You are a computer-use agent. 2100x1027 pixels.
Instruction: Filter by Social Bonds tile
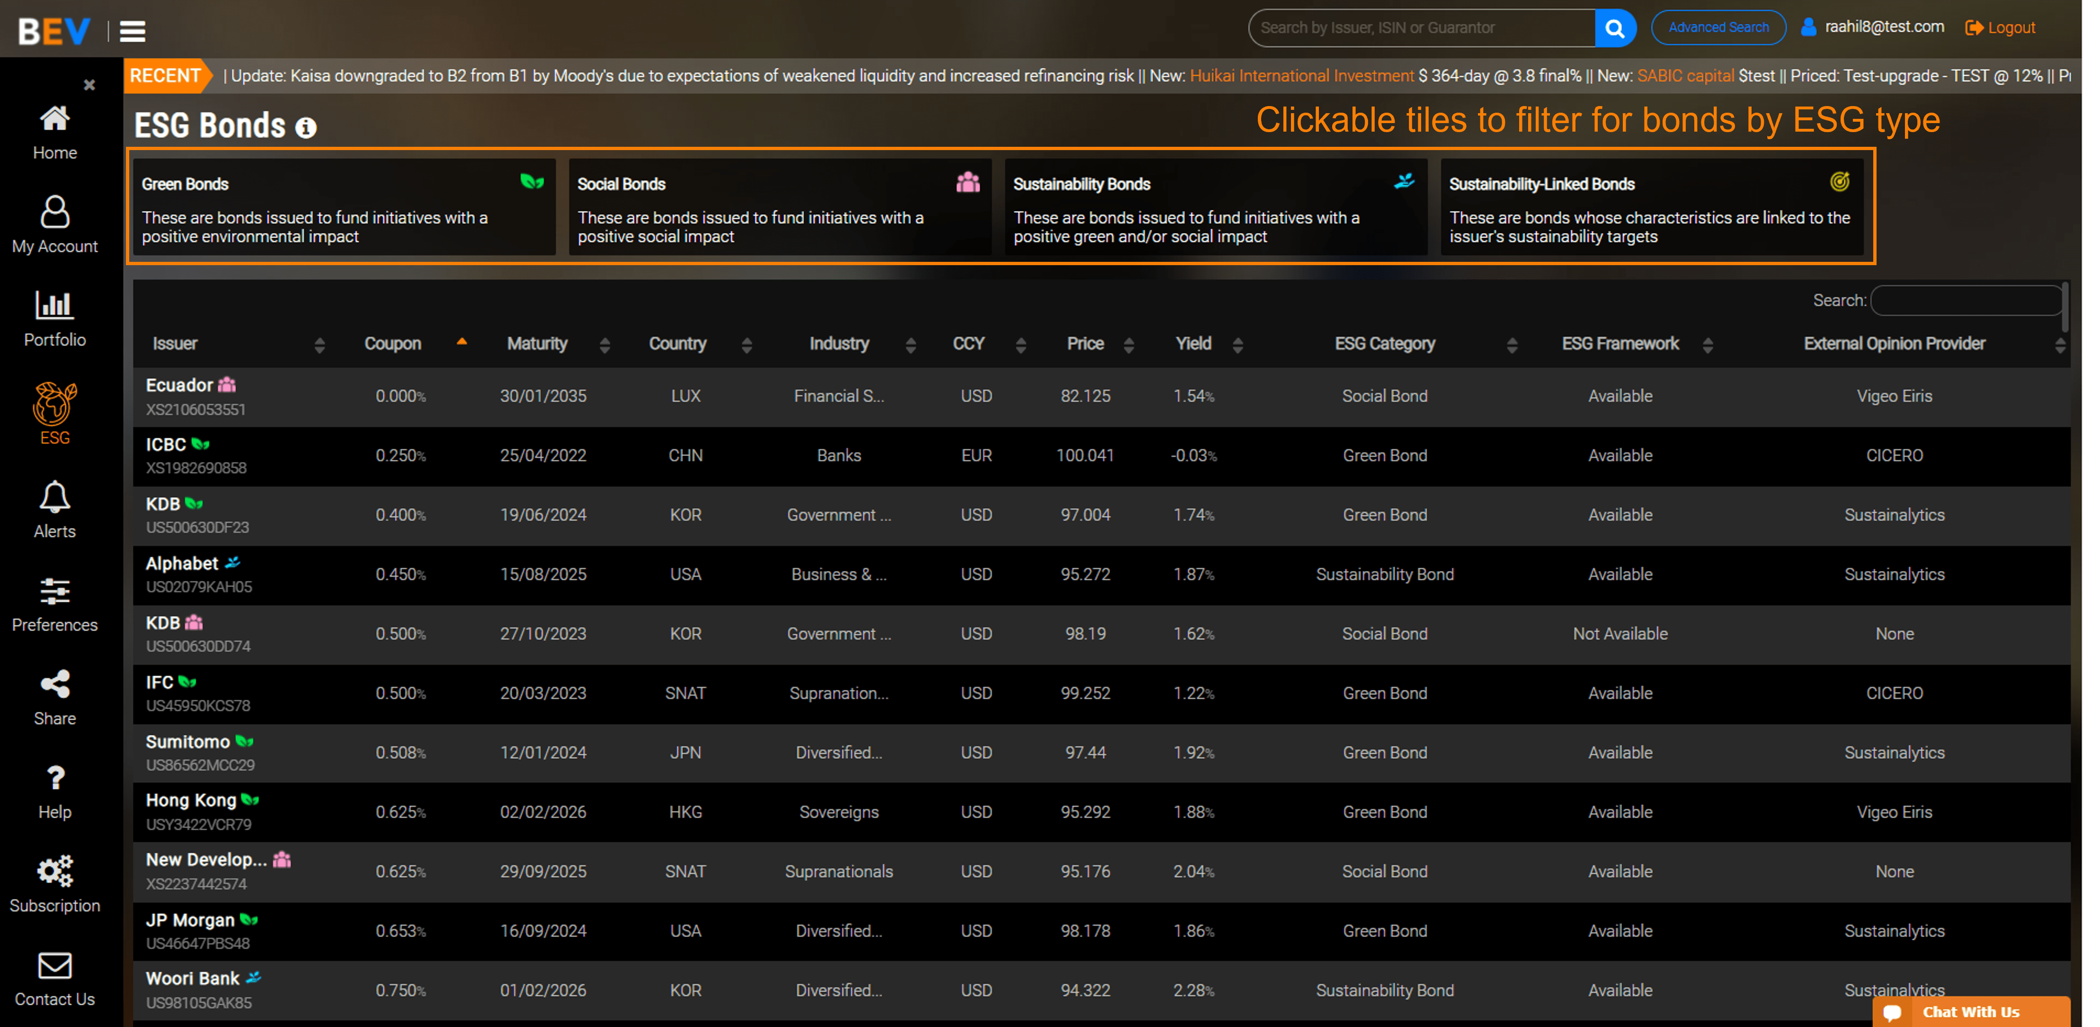(780, 207)
